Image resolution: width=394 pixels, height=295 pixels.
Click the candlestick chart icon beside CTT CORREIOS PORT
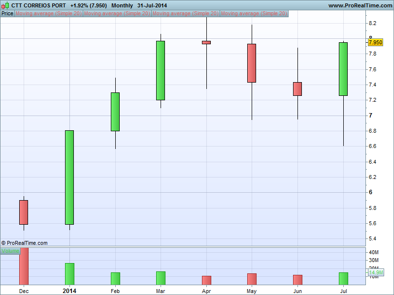[x=5, y=5]
